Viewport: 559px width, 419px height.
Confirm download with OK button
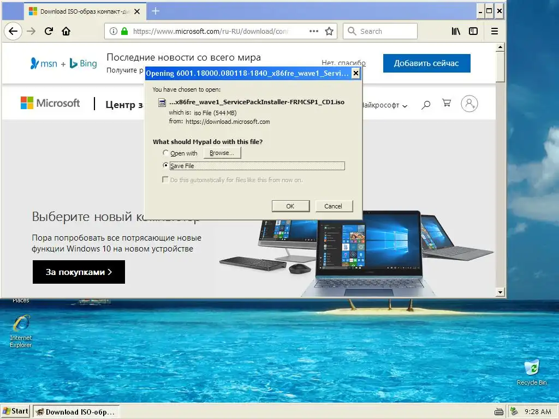290,206
